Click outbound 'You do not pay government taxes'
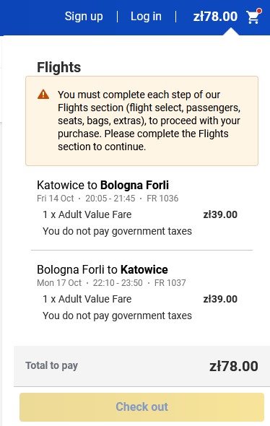This screenshot has height=426, width=270. coord(118,231)
